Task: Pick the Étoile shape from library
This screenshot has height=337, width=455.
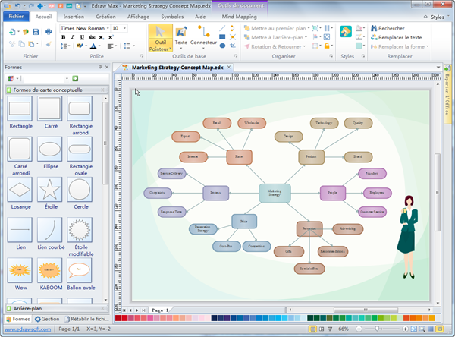Action: point(49,189)
